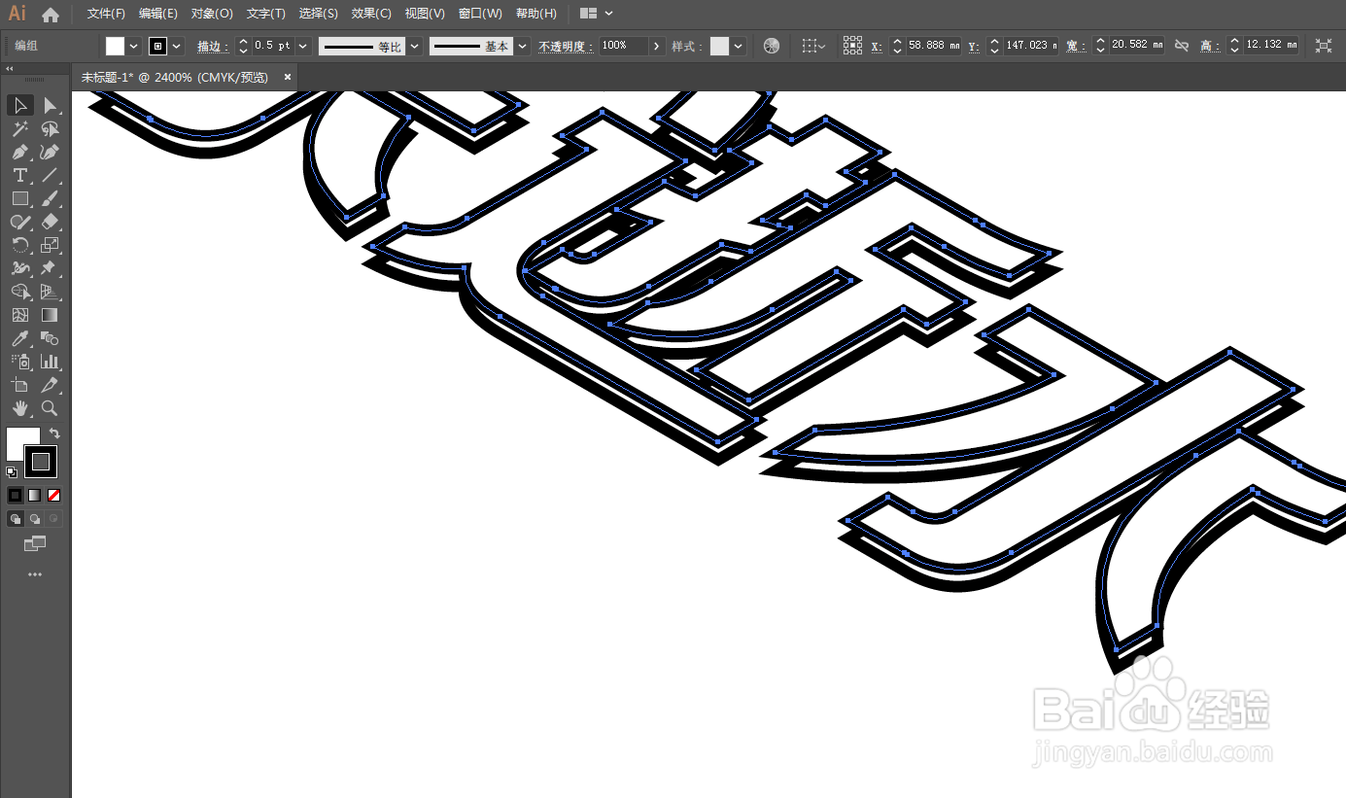Open the 帮助(H) menu
This screenshot has height=798, width=1346.
536,14
